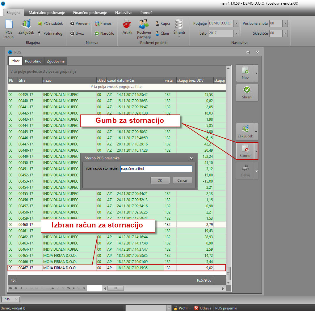The width and height of the screenshot is (315, 311).
Task: Open Profil in the status bar
Action: pyautogui.click(x=181, y=308)
